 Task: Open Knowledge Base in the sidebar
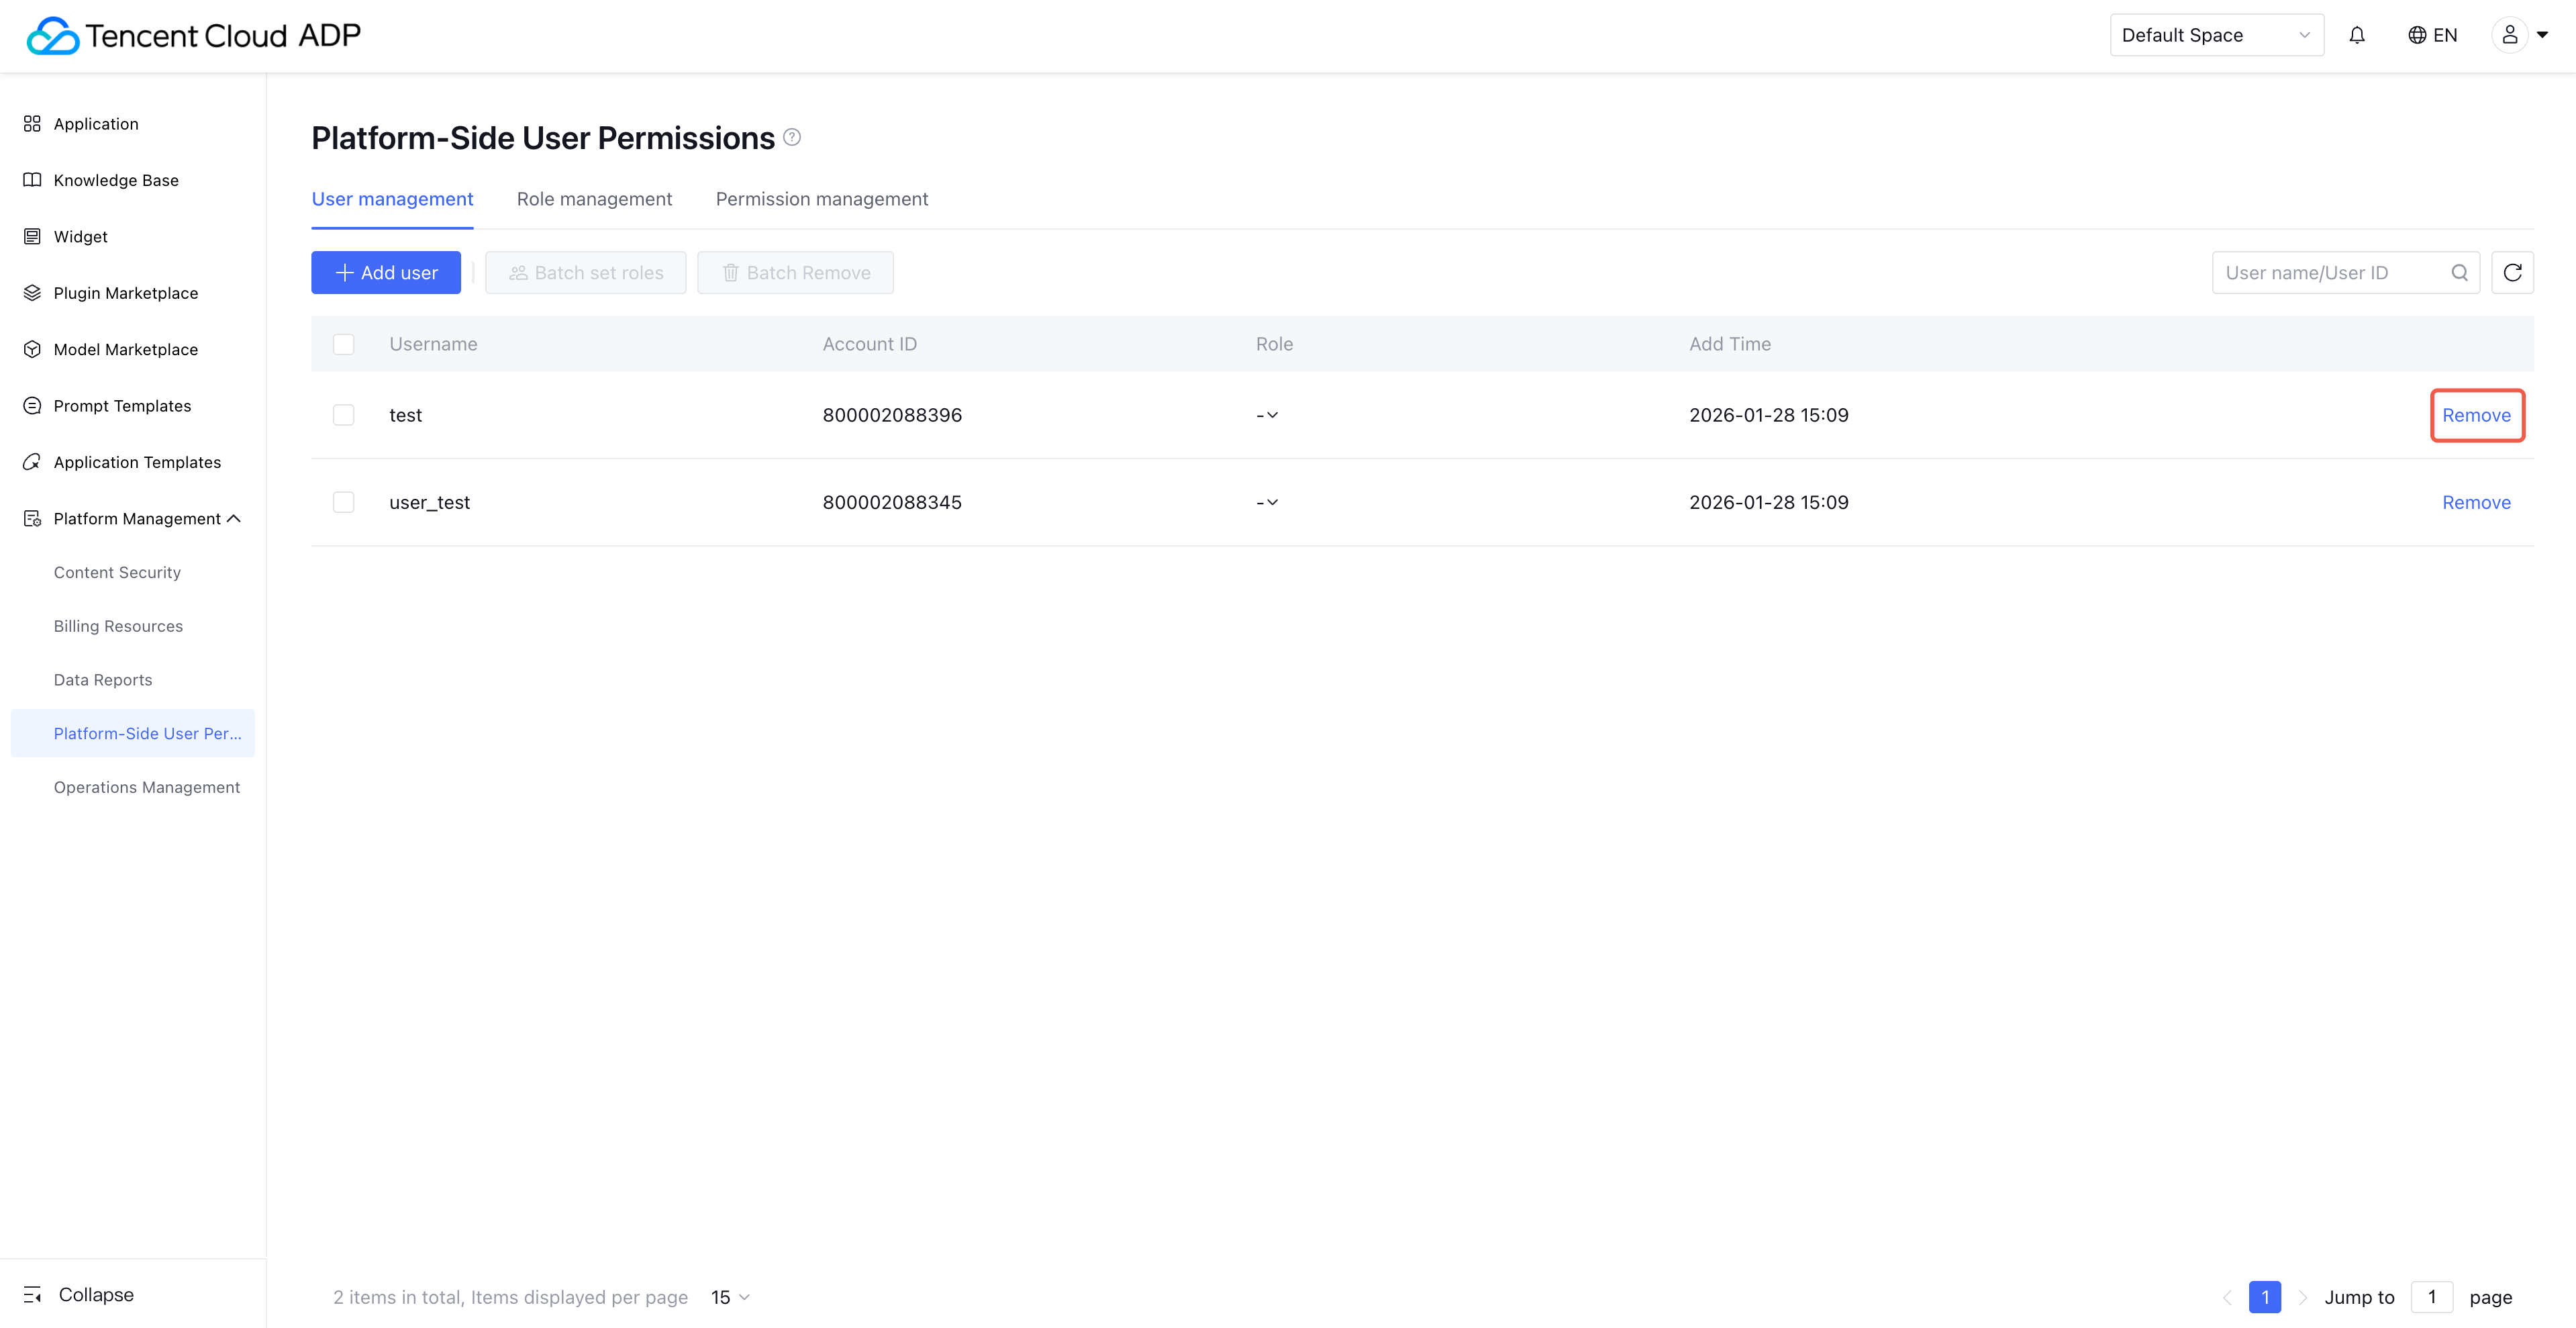click(116, 180)
